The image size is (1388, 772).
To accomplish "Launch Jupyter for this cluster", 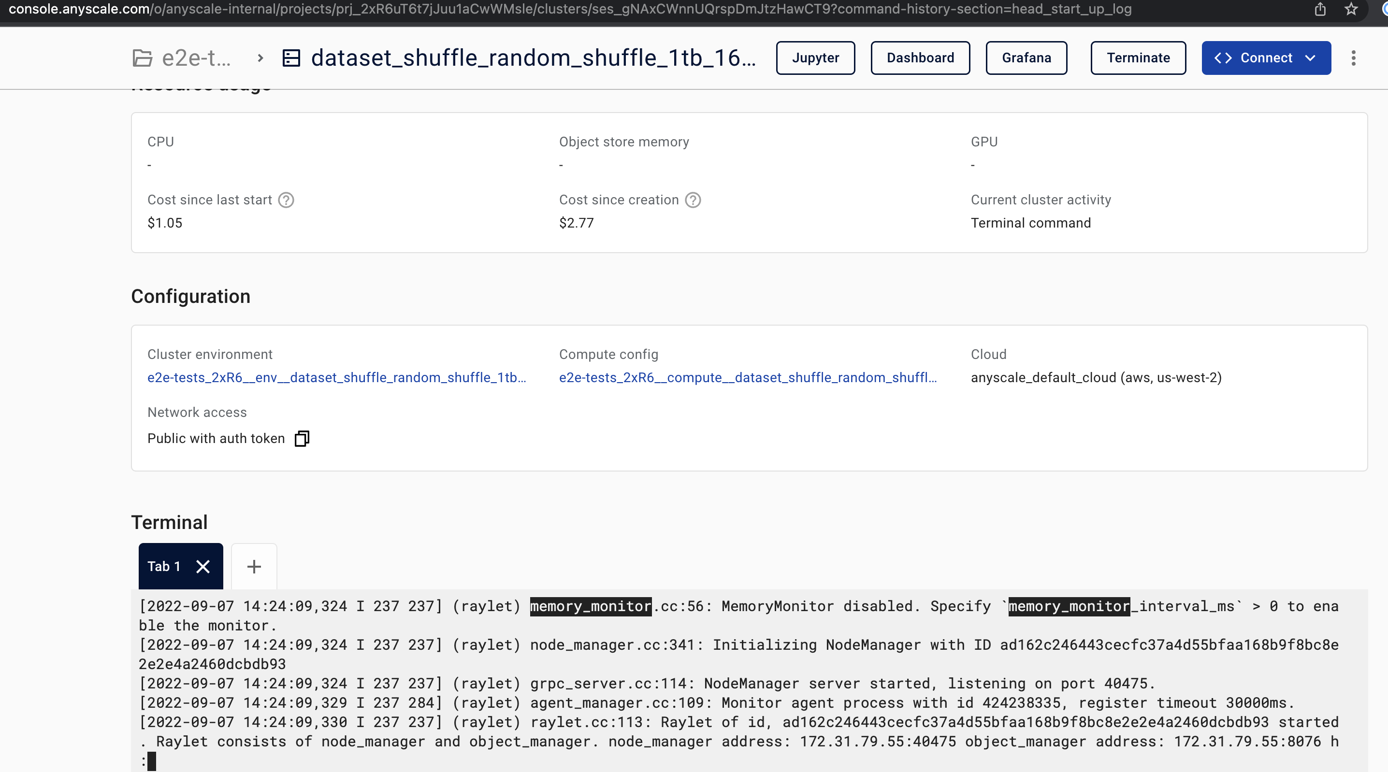I will coord(815,57).
